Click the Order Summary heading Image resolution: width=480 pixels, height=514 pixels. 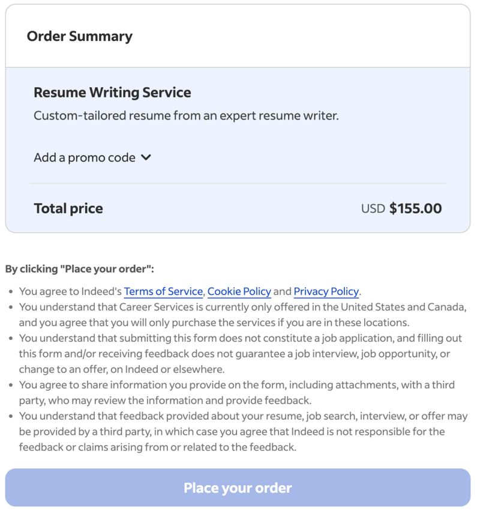(79, 36)
